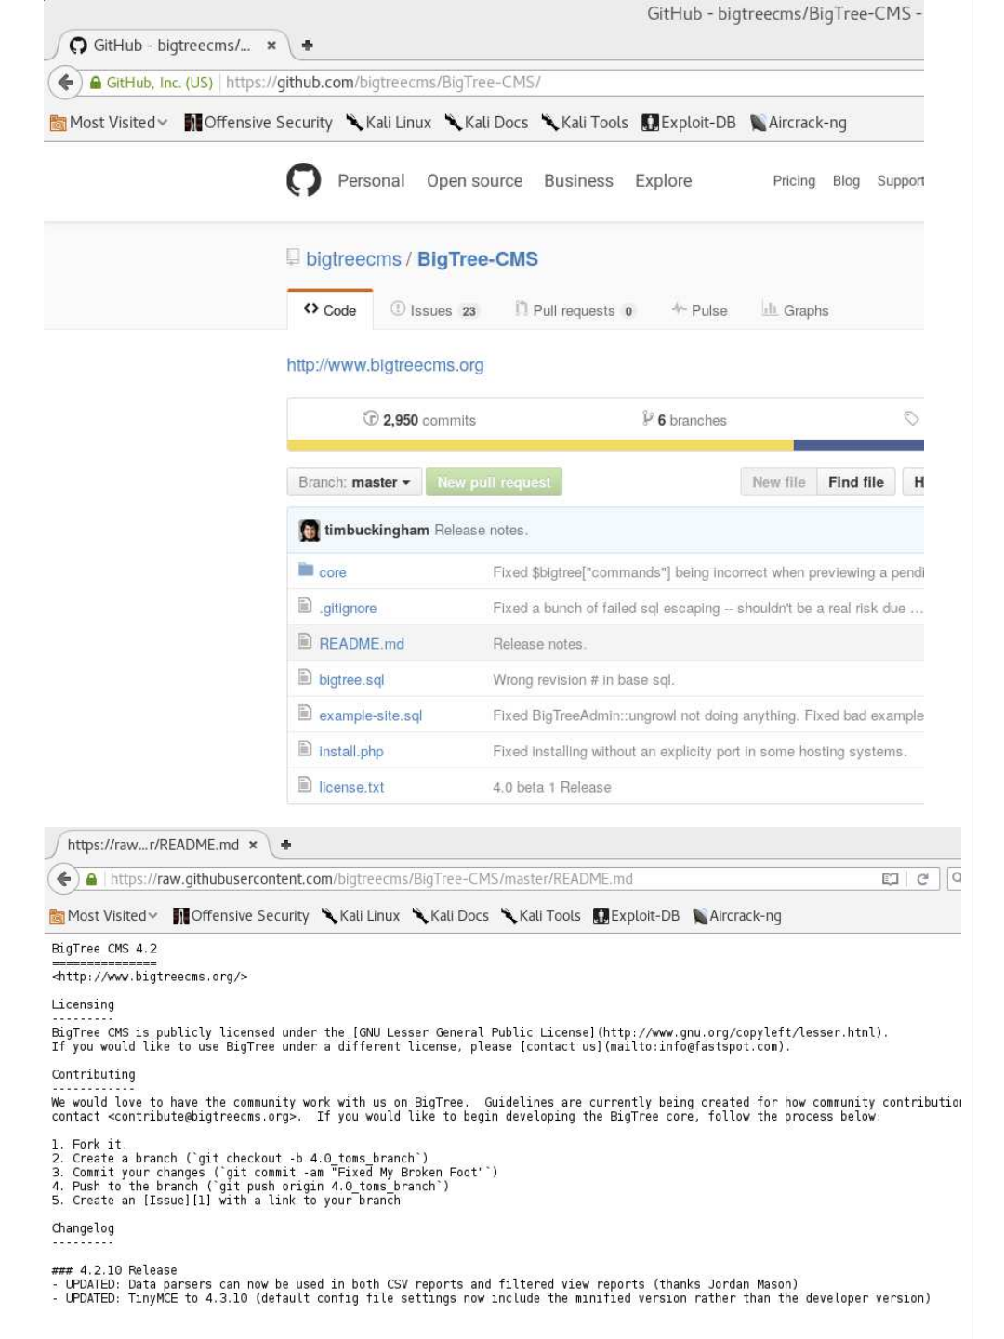The height and width of the screenshot is (1339, 1004).
Task: Go back in the GitHub browser window
Action: point(65,82)
